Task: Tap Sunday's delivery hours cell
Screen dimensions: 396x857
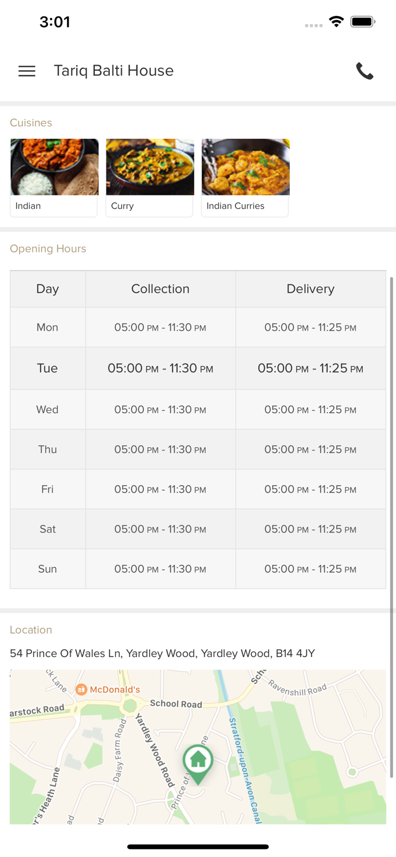Action: (x=310, y=569)
